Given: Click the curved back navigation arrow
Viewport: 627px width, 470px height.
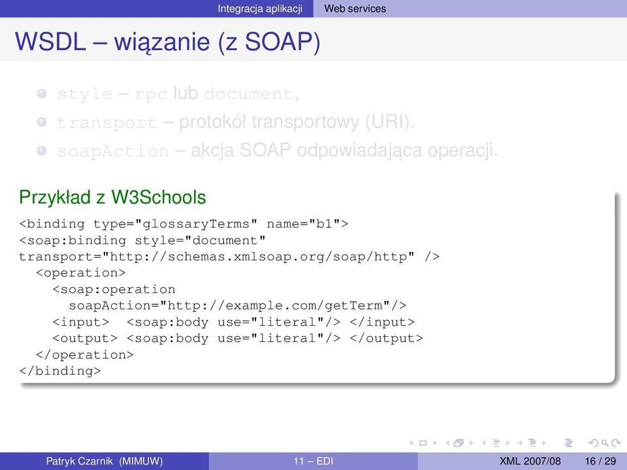Looking at the screenshot, I should [x=594, y=443].
